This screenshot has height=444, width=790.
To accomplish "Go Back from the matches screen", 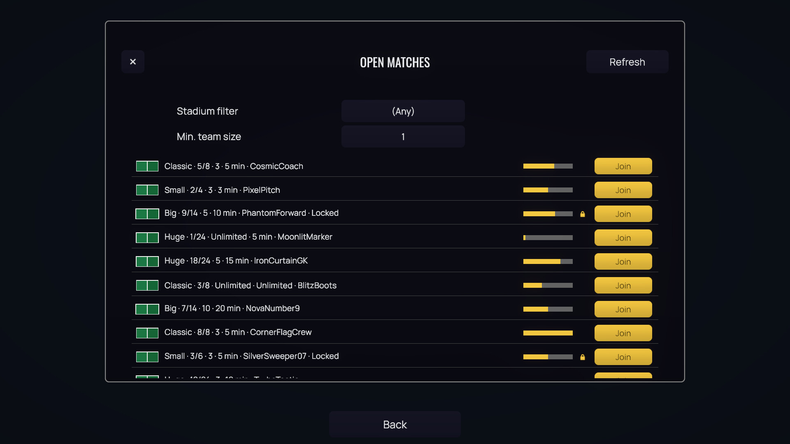I will 395,424.
